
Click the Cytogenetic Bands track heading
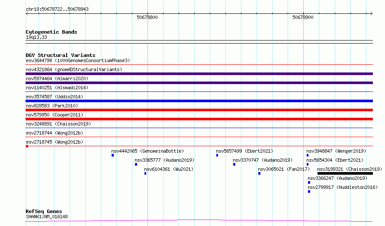click(x=51, y=32)
